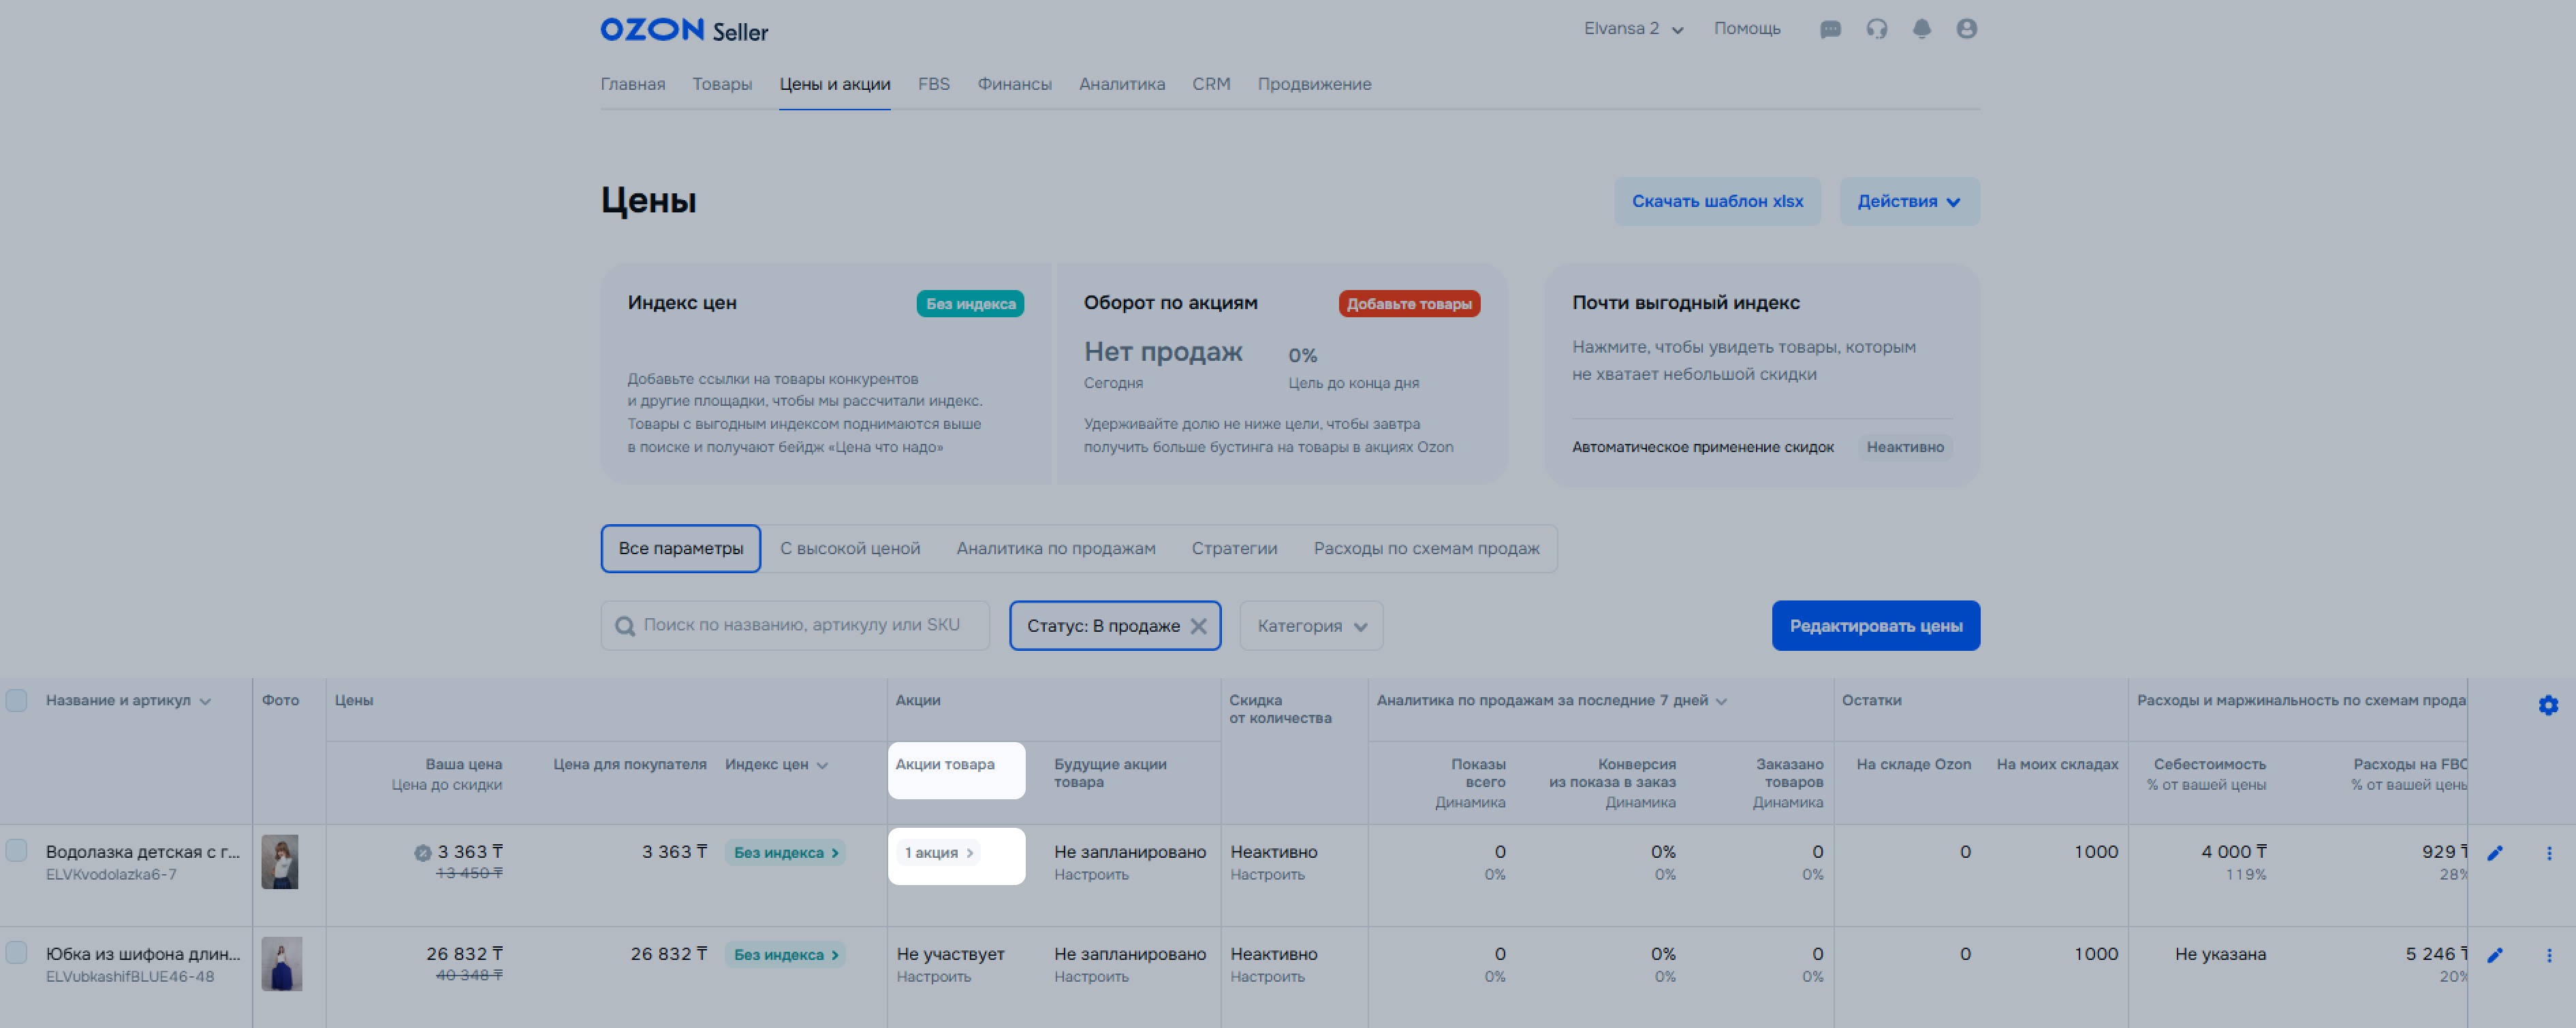
Task: Open the Категория filter dropdown
Action: (x=1311, y=626)
